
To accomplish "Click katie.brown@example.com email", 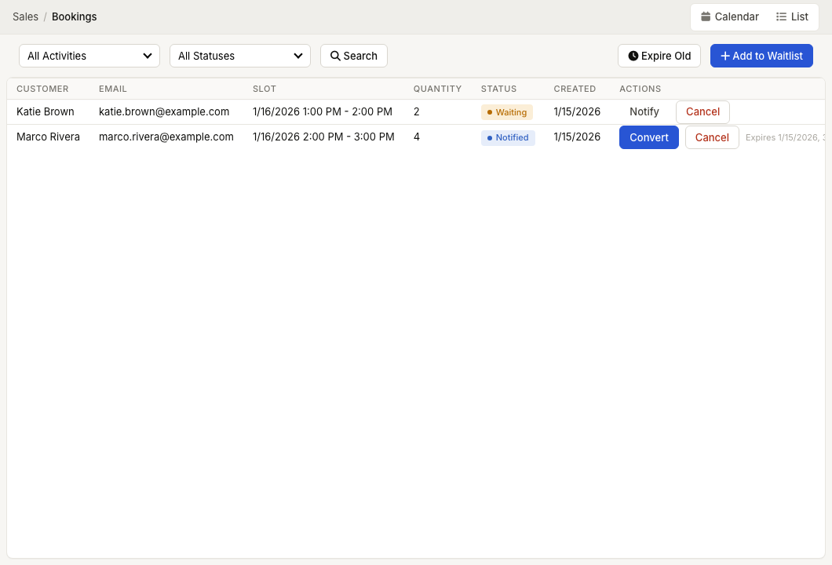I will coord(164,112).
